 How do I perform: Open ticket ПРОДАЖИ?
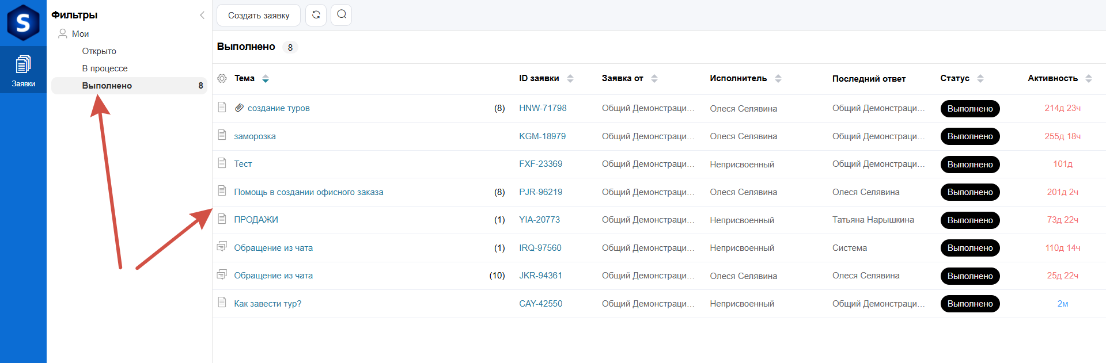256,220
